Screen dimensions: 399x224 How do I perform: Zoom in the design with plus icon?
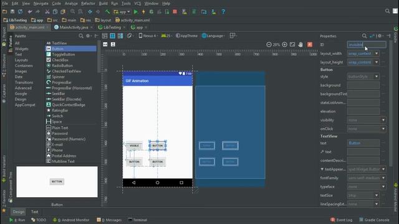pyautogui.click(x=284, y=44)
